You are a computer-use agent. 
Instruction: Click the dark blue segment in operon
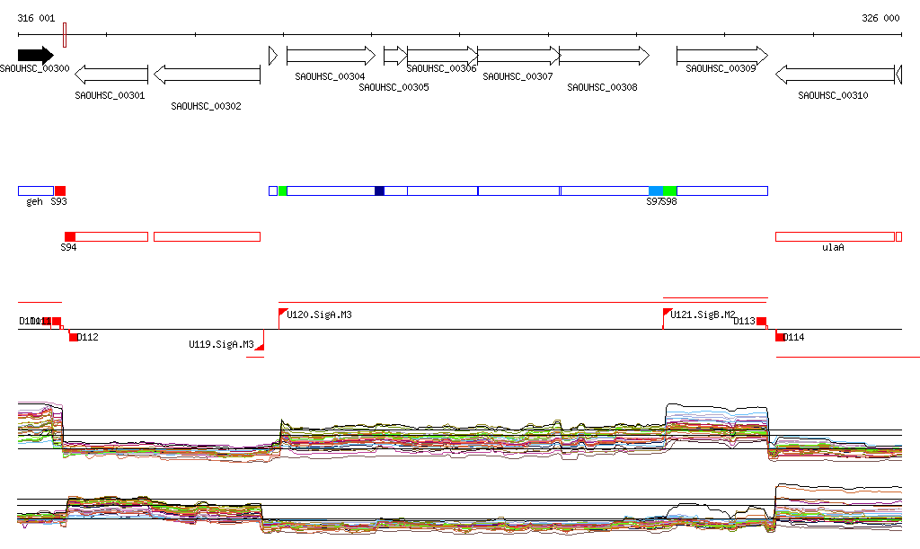pyautogui.click(x=380, y=190)
